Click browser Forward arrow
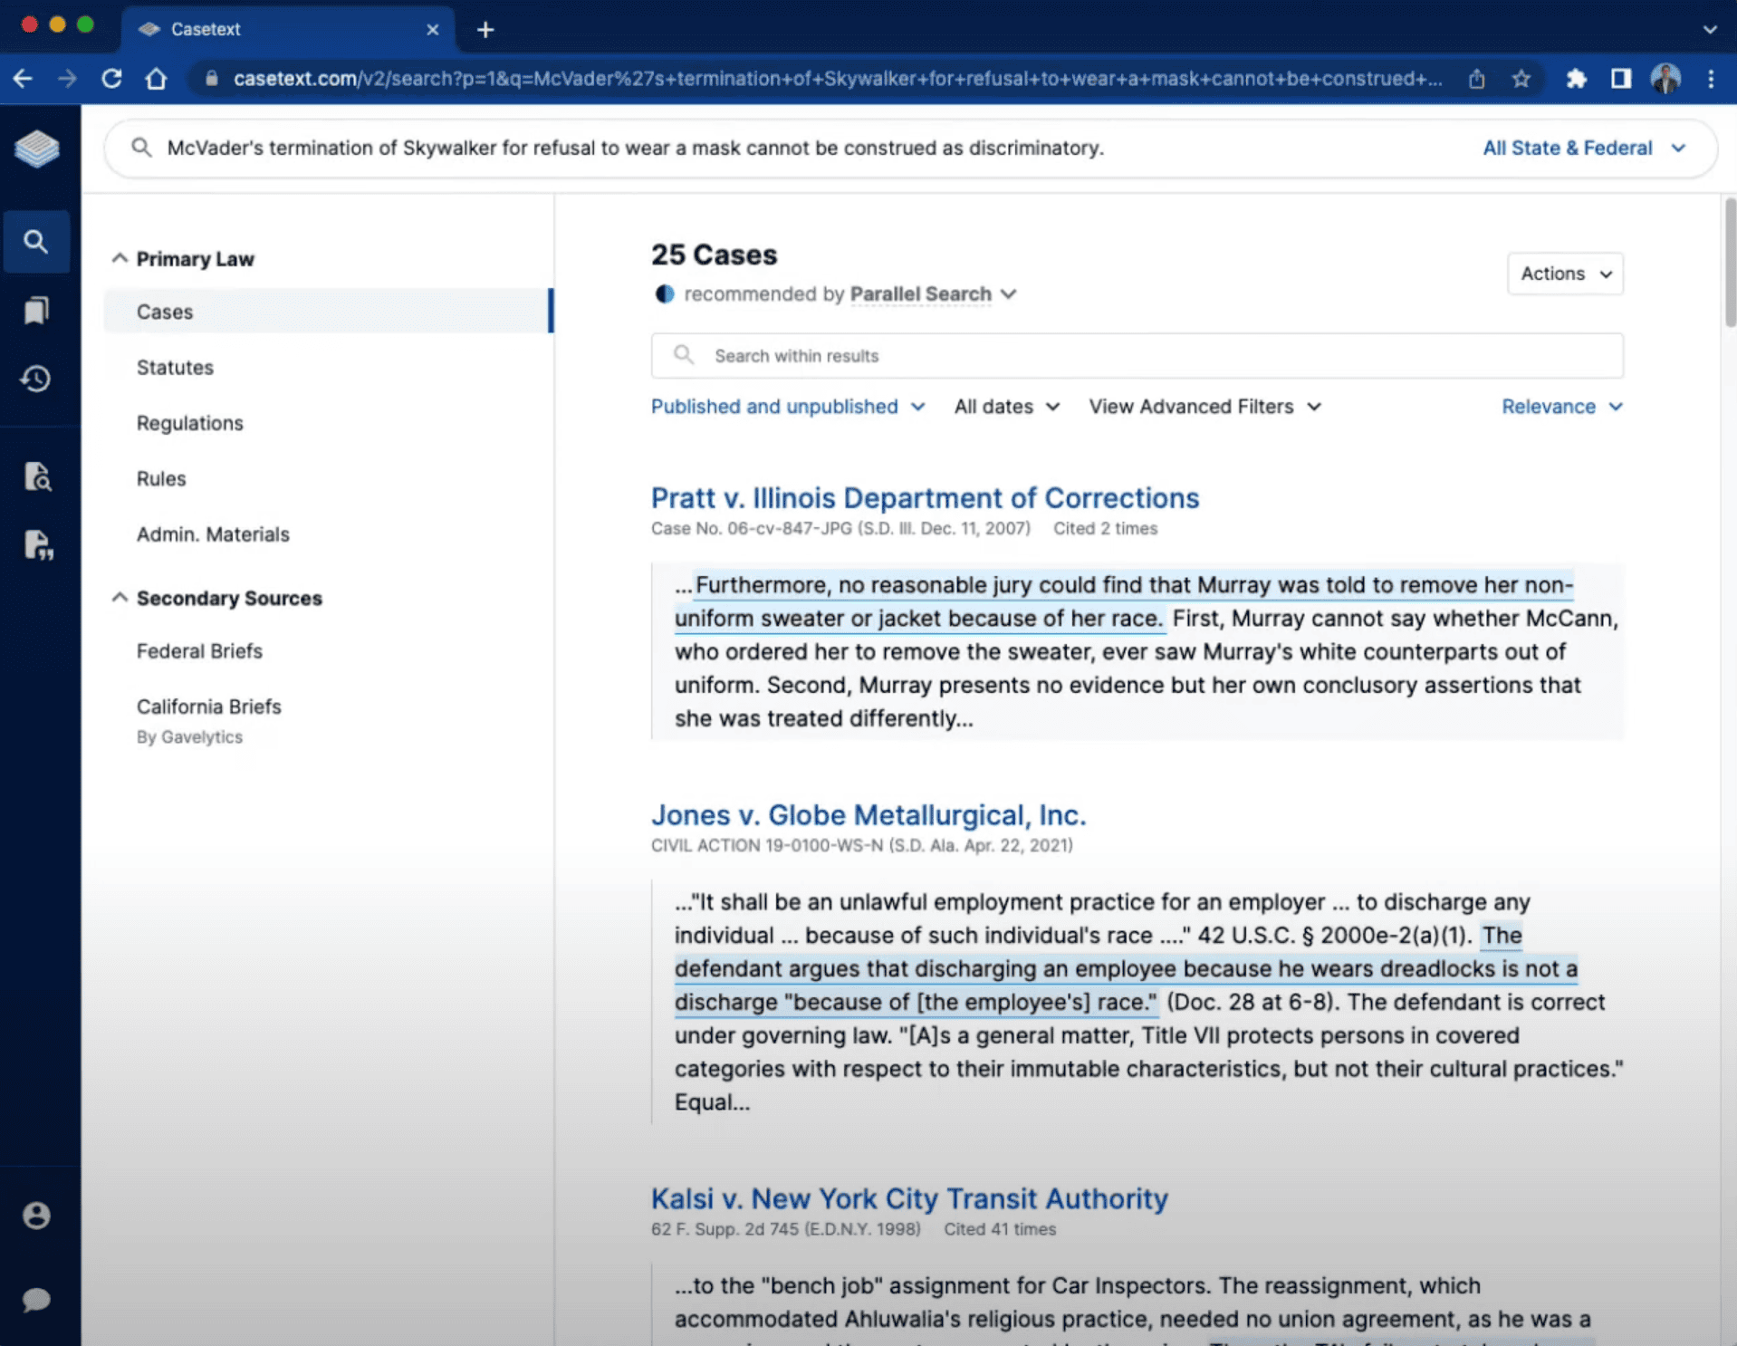This screenshot has width=1737, height=1346. point(67,79)
